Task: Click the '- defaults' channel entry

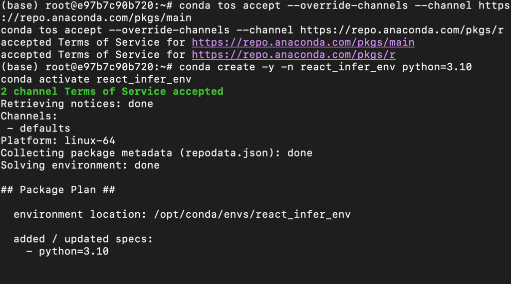Action: pyautogui.click(x=38, y=128)
